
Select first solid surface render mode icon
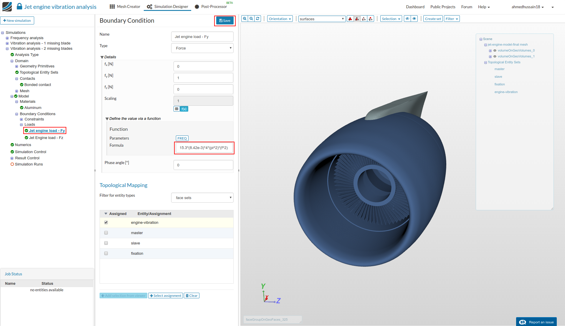coord(350,19)
